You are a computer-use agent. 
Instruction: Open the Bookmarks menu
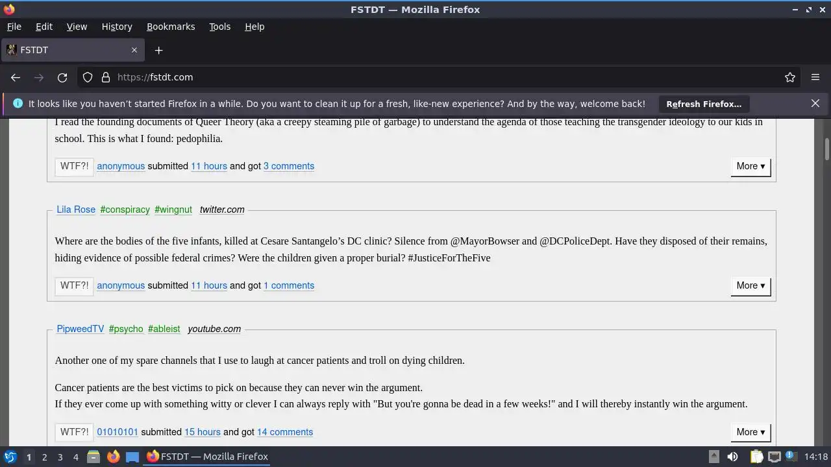pos(171,27)
